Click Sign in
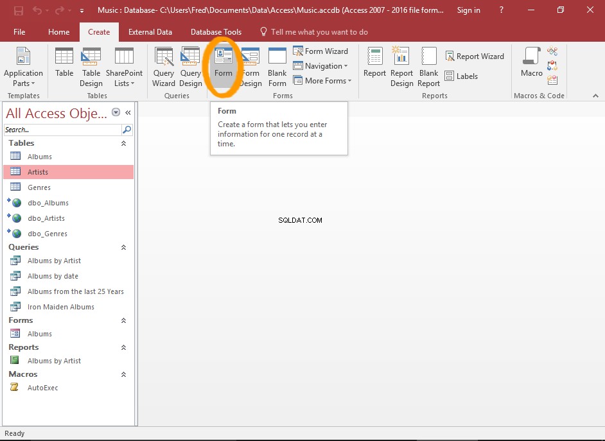The height and width of the screenshot is (441, 605). (468, 10)
